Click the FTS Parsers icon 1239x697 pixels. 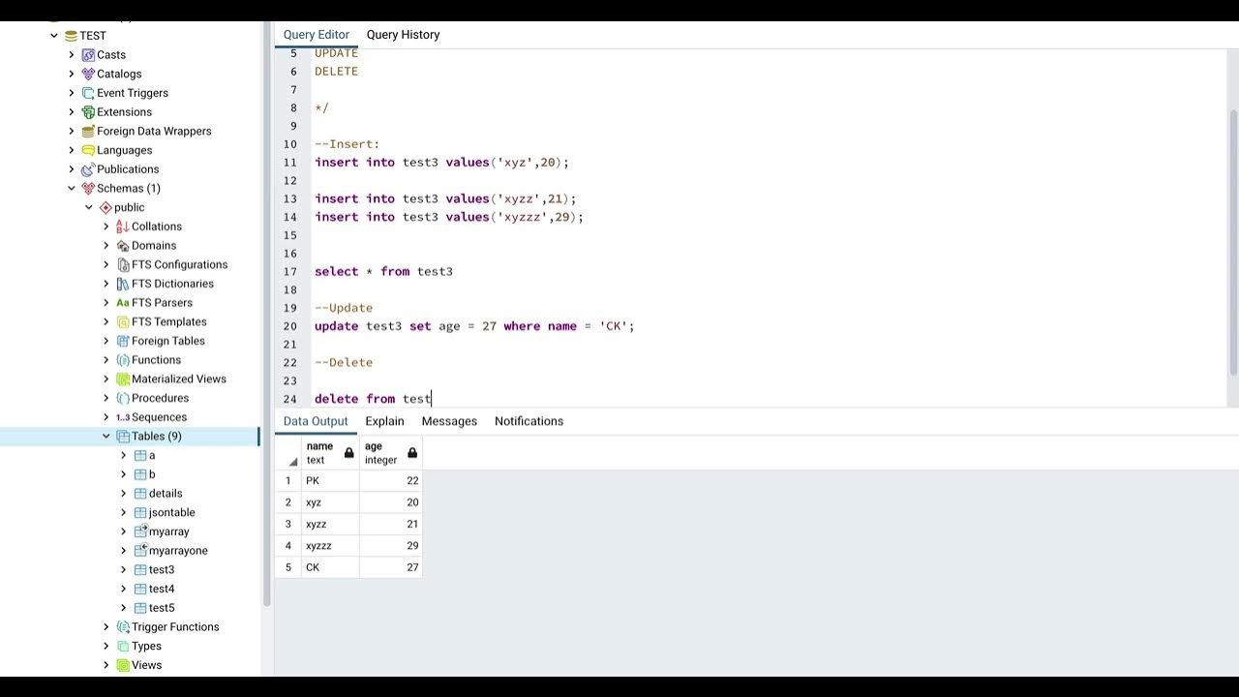point(123,303)
